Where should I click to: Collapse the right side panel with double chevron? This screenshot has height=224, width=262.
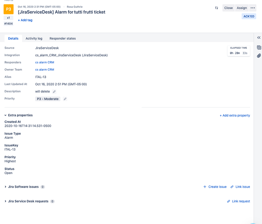tap(259, 37)
